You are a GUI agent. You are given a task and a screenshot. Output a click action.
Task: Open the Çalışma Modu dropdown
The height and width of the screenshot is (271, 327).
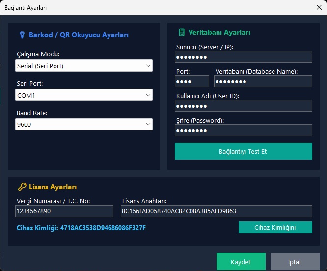[x=84, y=66]
